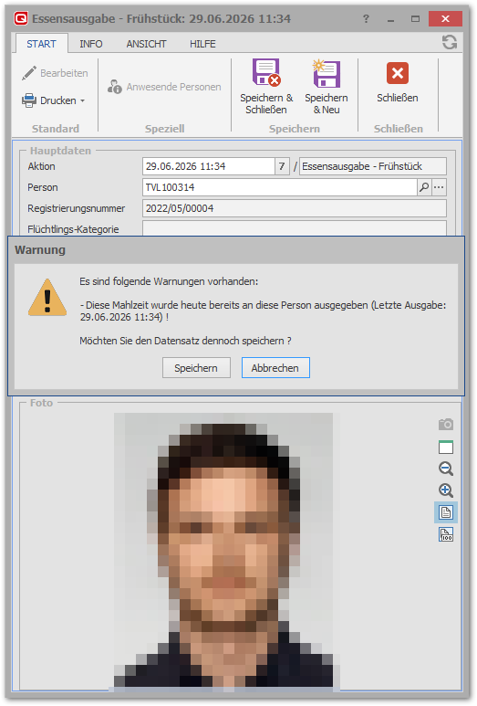Click Abbrechen in the warning dialog
The height and width of the screenshot is (706, 477).
tap(275, 368)
